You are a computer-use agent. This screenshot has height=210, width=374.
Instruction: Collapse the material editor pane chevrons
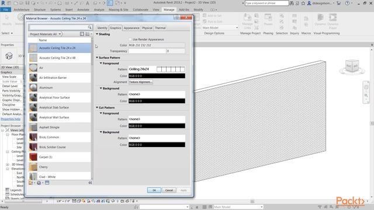pos(90,183)
